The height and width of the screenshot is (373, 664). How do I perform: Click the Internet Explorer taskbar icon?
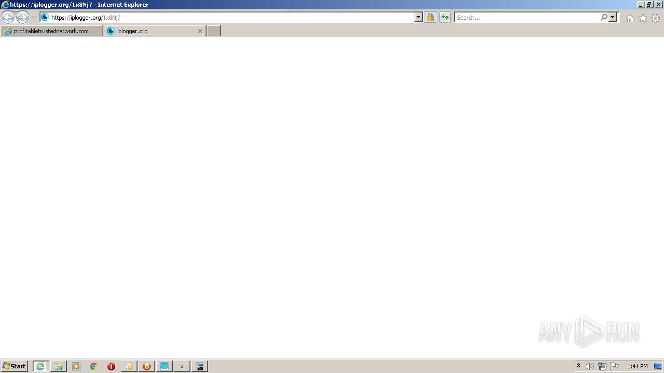coord(40,366)
